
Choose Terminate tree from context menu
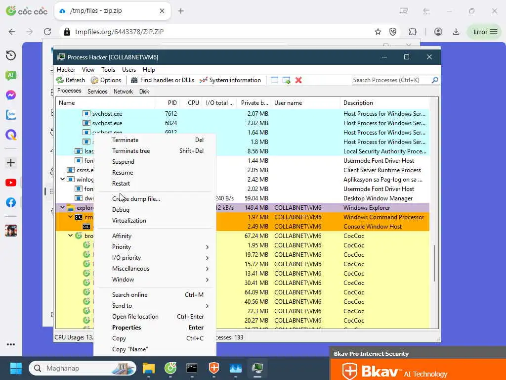155,151
